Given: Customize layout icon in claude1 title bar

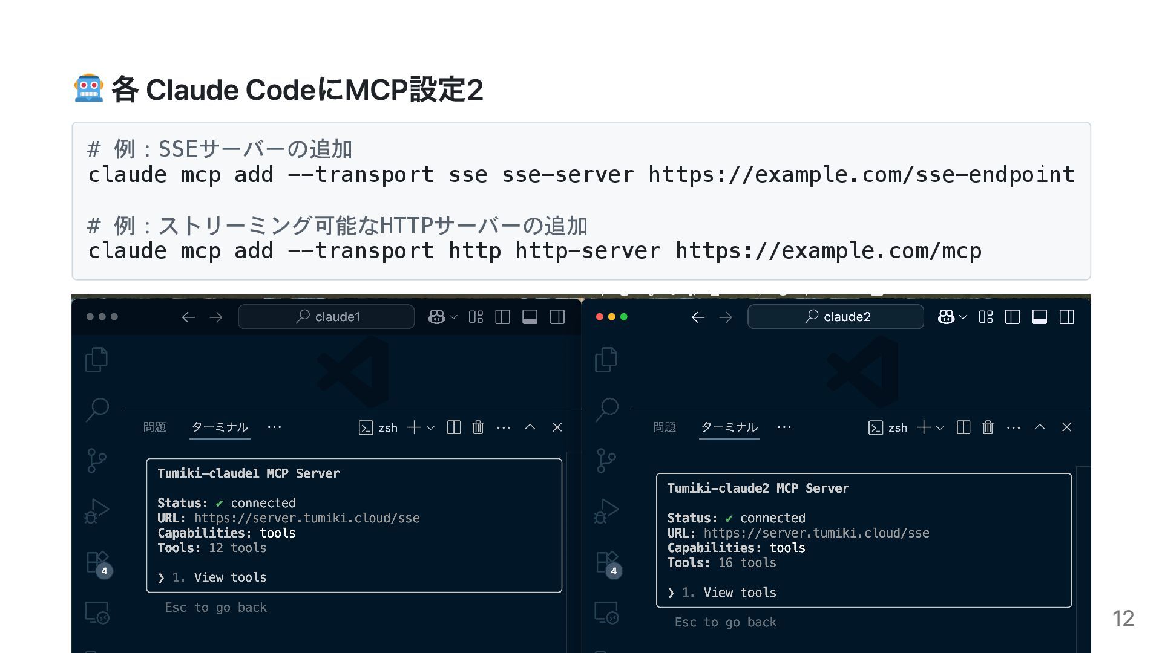Looking at the screenshot, I should pos(476,317).
